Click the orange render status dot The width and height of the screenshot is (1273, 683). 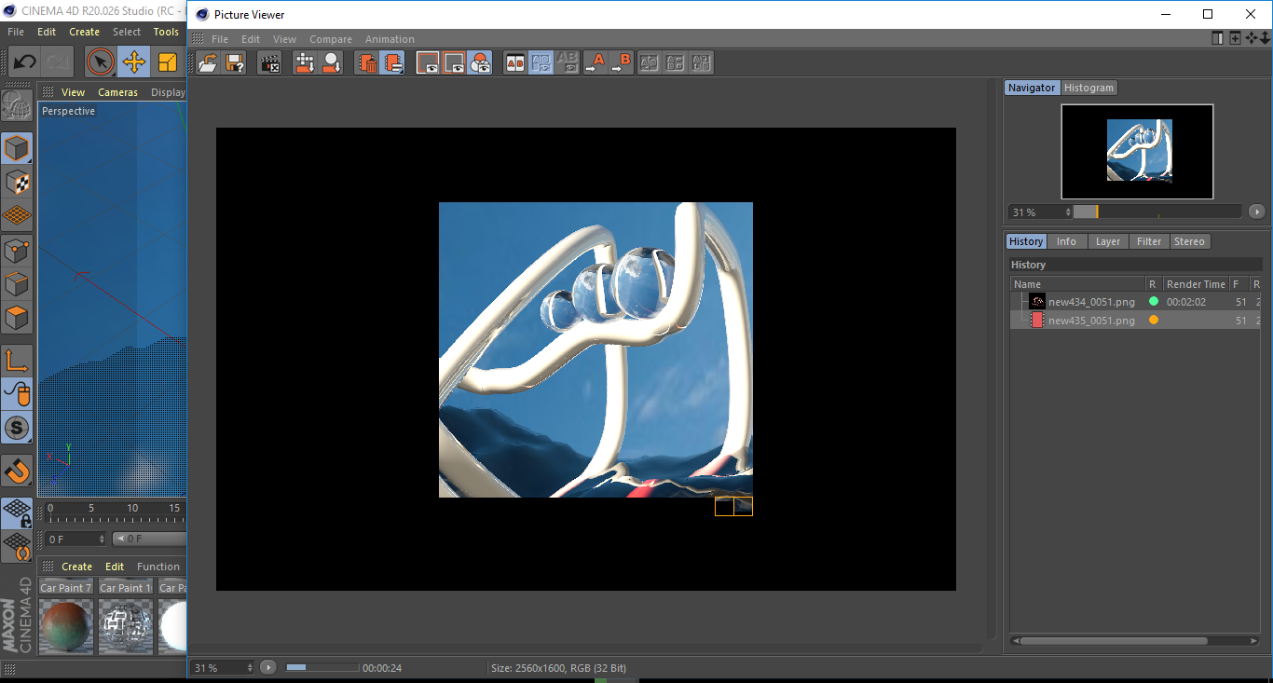[1154, 321]
